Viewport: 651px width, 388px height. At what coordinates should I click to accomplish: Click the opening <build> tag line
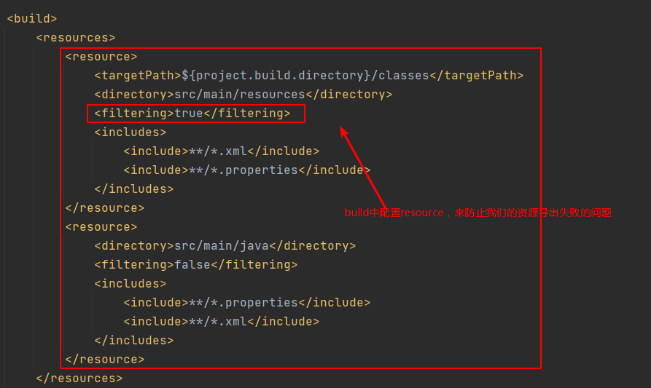click(x=31, y=19)
